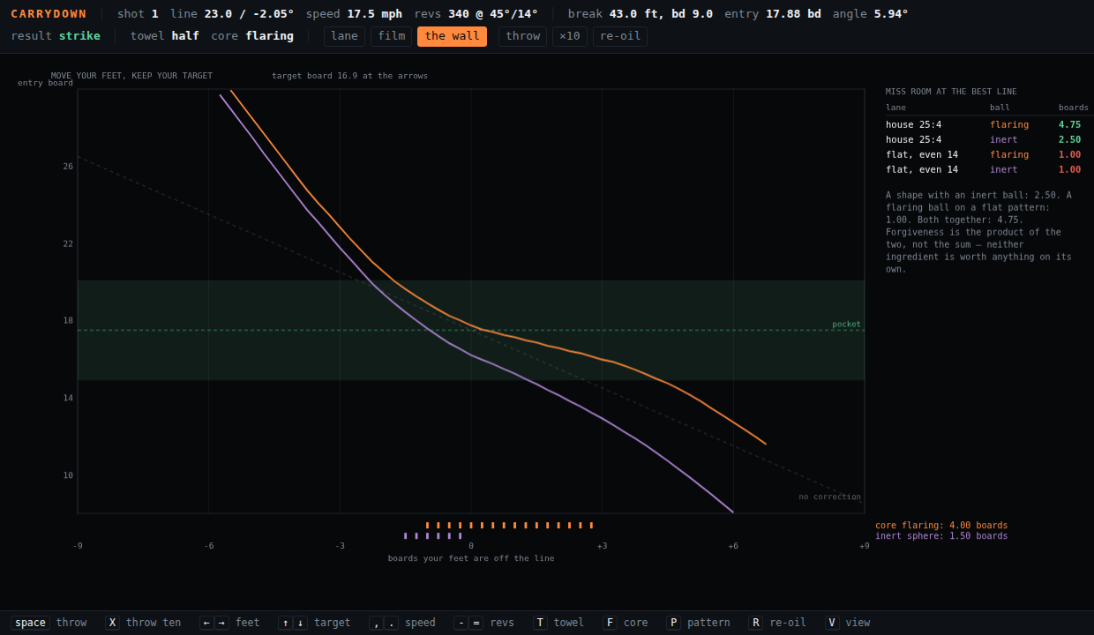Viewport: 1094px width, 635px height.
Task: Click the space key hint
Action: click(x=30, y=623)
